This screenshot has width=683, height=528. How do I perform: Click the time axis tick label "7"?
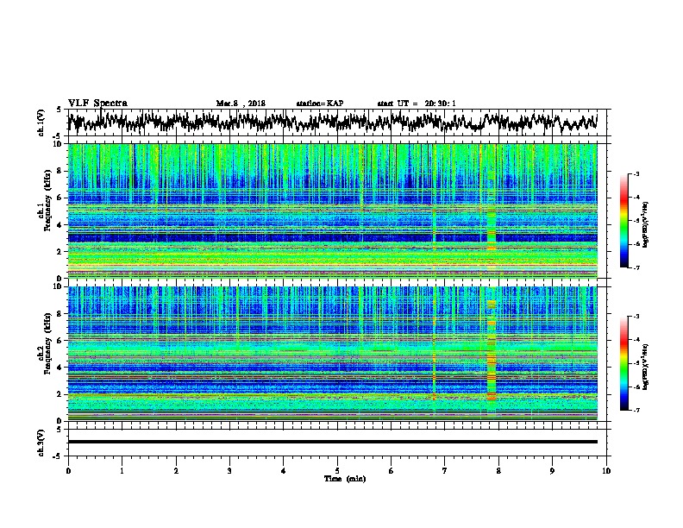(445, 471)
